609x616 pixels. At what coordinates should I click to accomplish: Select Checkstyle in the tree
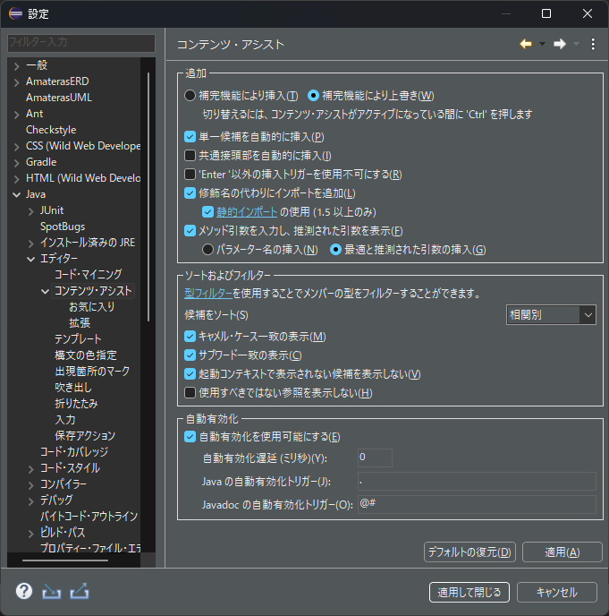[51, 130]
